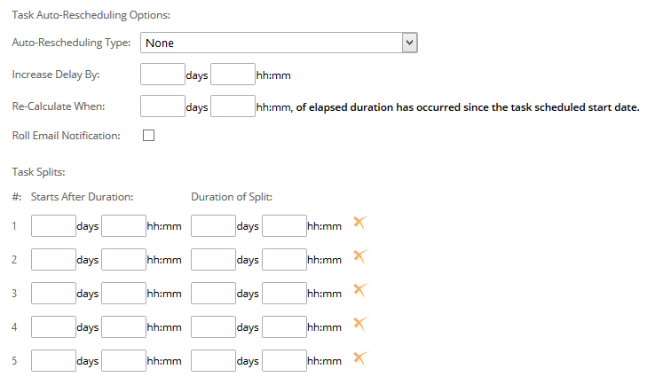The width and height of the screenshot is (663, 385).
Task: Focus Increase Delay By hh:mm field
Action: point(233,74)
